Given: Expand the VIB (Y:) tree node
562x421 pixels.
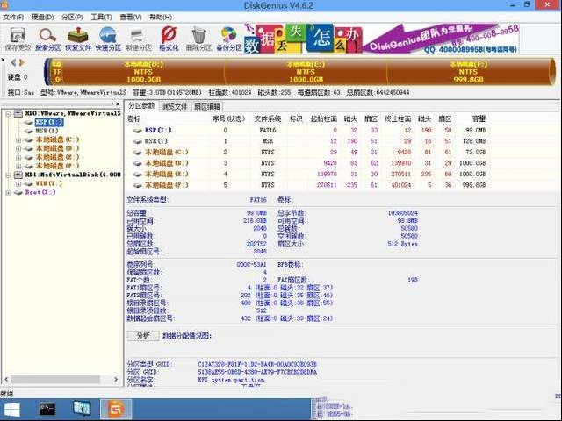Looking at the screenshot, I should [x=18, y=184].
